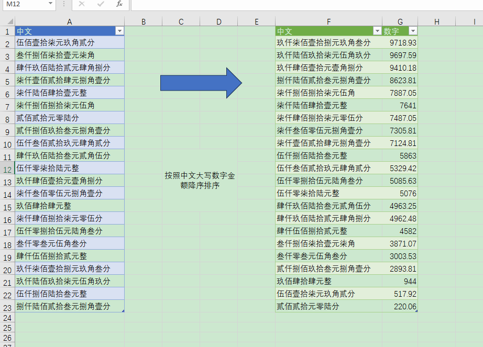483x347 pixels.
Task: Click cell 贰佰贰拾元零陆分 in column A
Action: click(x=70, y=118)
